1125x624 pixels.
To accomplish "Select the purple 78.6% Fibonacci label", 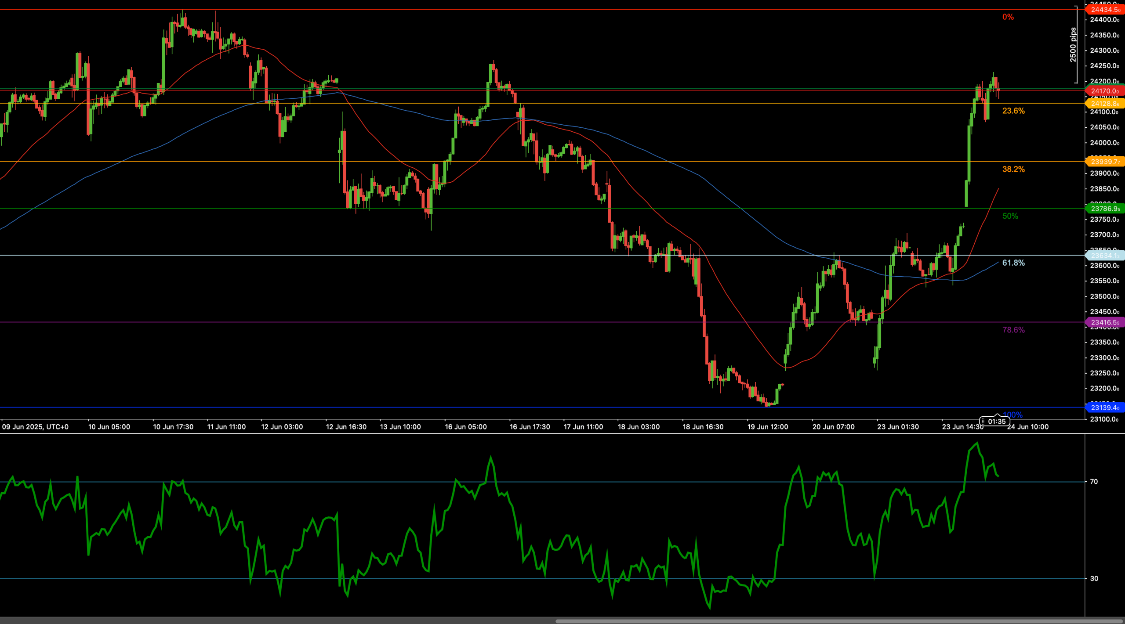I will (x=1013, y=330).
